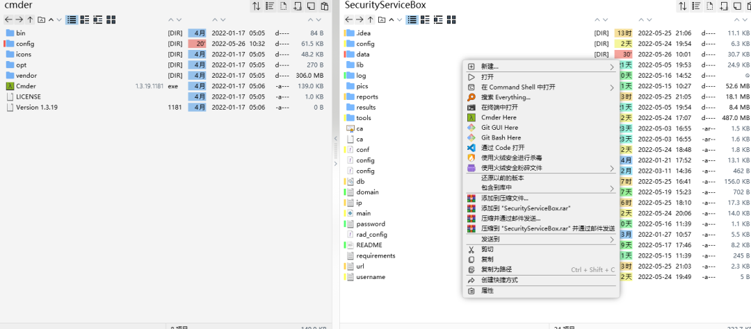Viewport: 751px width, 329px height.
Task: Go forward in the SecurityServiceBox pane
Action: coord(360,19)
